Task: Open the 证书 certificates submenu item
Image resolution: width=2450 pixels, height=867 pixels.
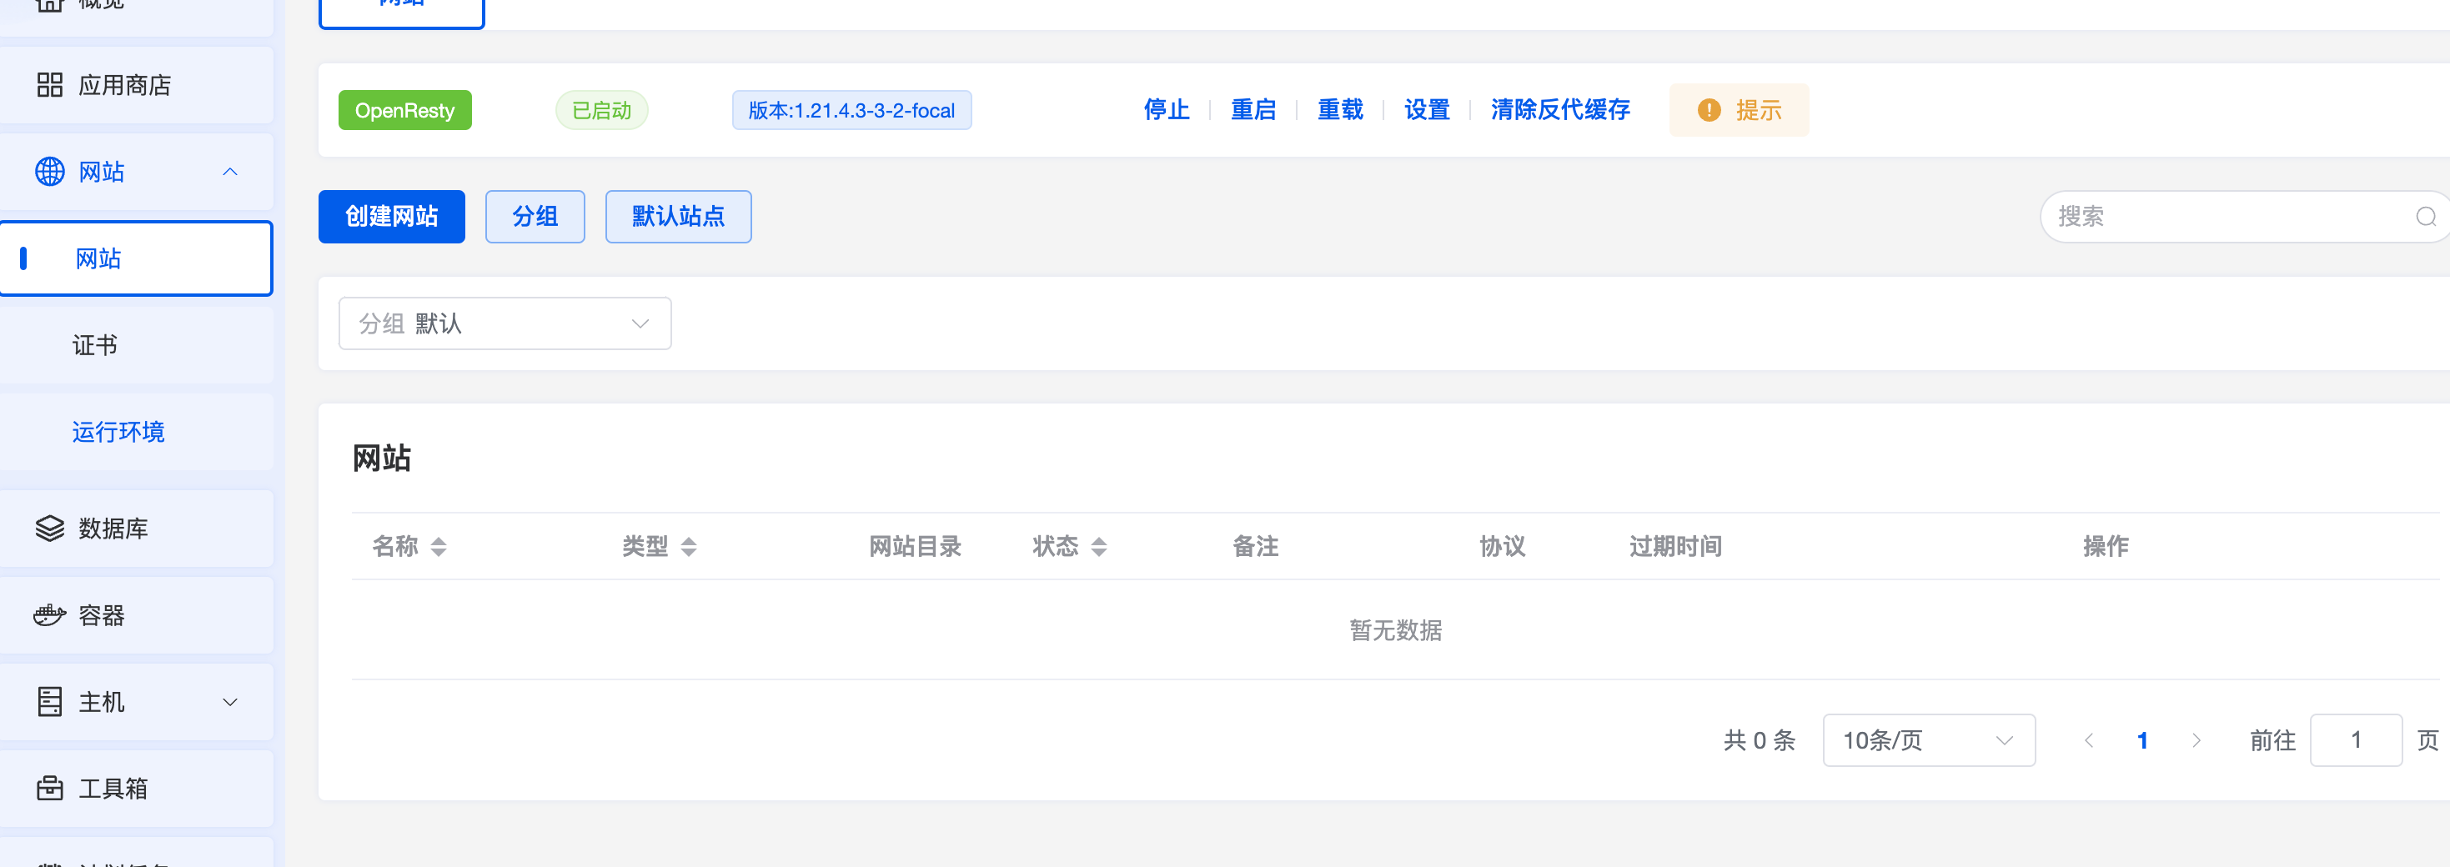Action: click(x=136, y=345)
